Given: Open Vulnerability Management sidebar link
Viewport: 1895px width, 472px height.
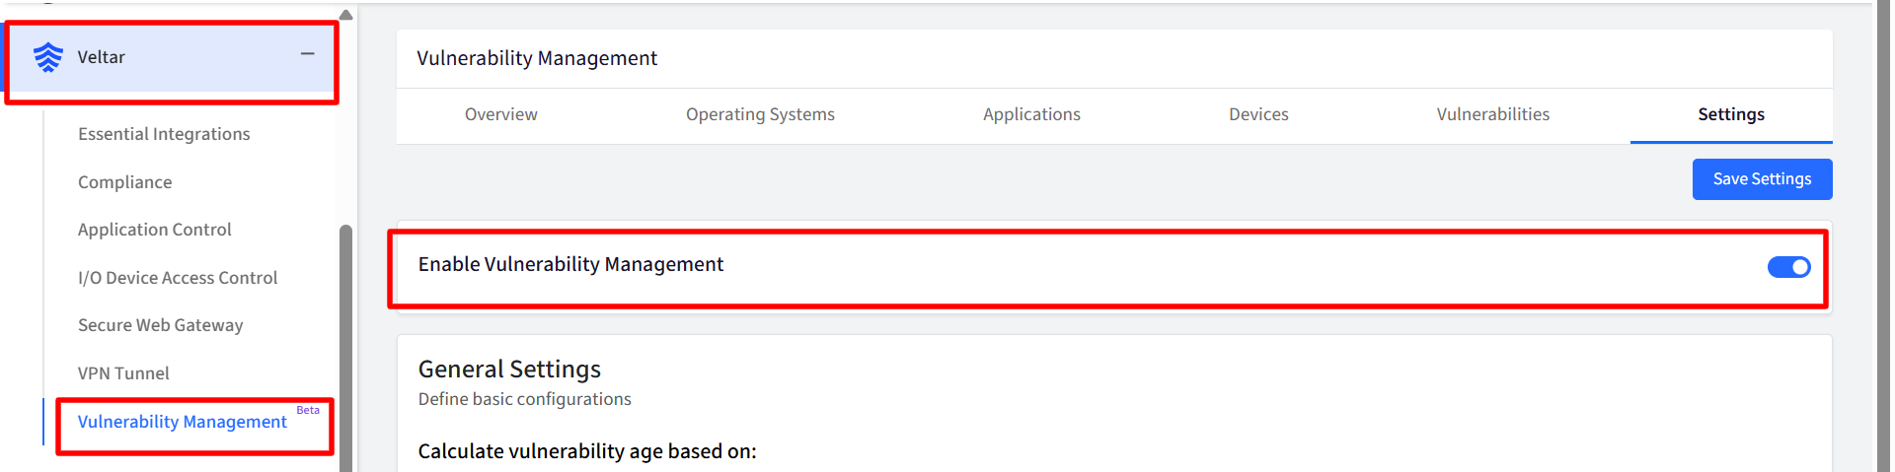Looking at the screenshot, I should (x=183, y=422).
